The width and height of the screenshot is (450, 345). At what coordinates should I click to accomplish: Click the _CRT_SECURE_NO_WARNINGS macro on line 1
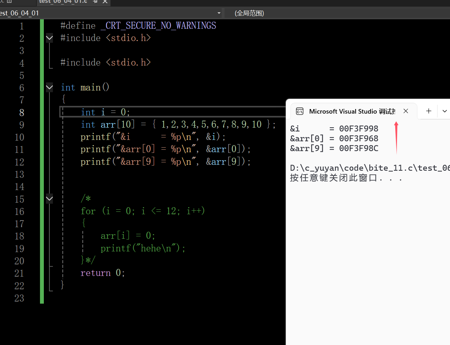(159, 26)
